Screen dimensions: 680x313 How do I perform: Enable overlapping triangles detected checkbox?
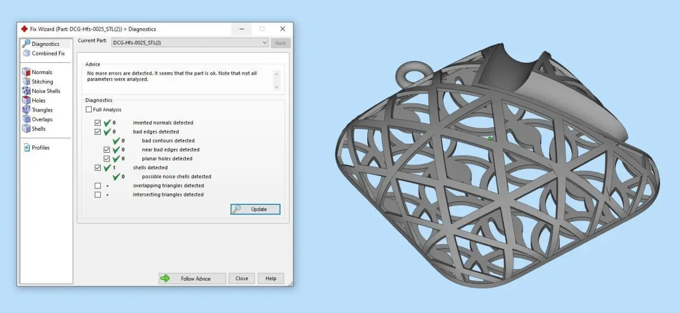97,186
